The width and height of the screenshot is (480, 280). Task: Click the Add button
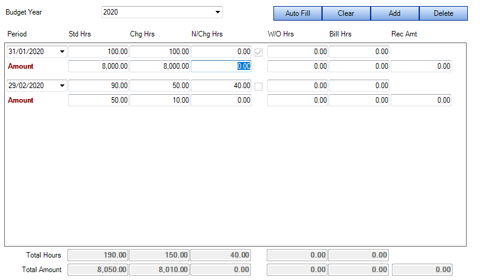(394, 13)
